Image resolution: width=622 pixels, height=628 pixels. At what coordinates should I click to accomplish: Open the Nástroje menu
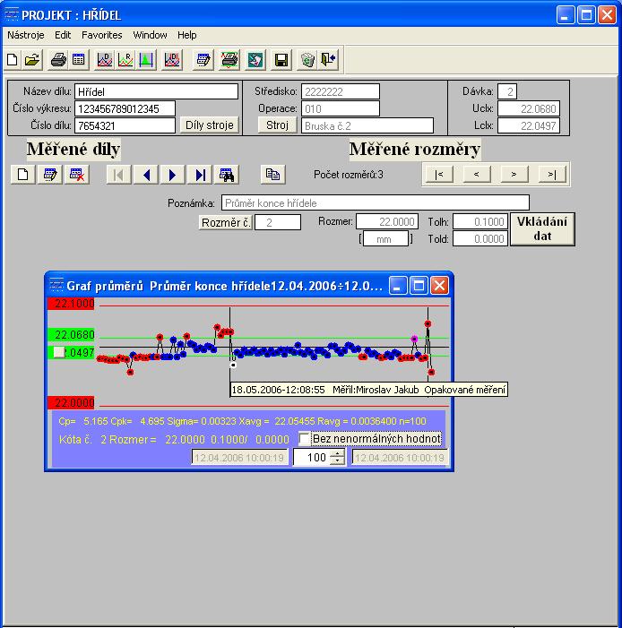point(26,35)
